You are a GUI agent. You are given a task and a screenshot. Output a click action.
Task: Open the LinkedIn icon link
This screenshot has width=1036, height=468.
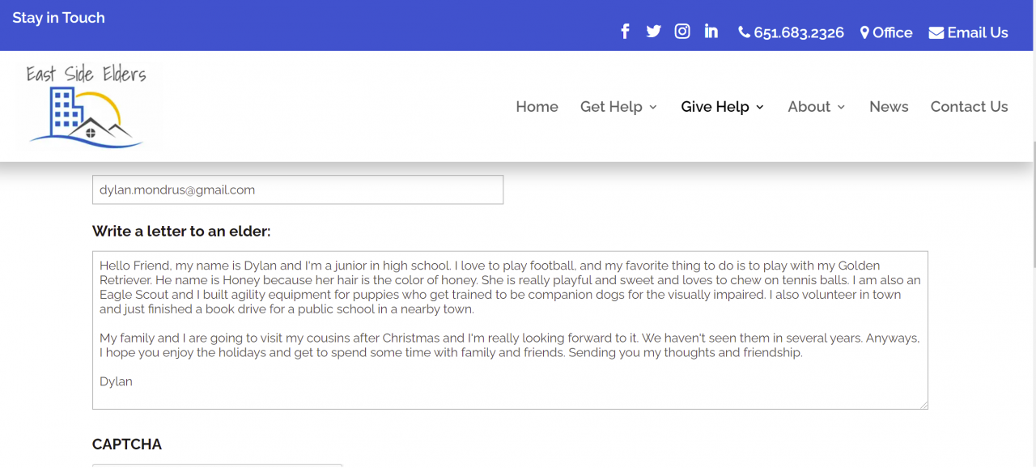pyautogui.click(x=711, y=32)
